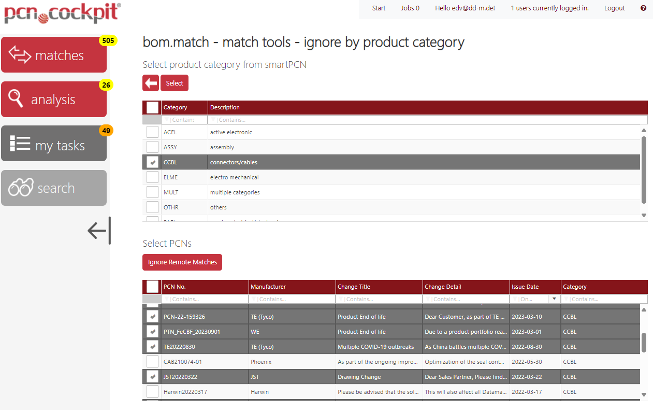Open the matches sidebar menu
653x410 pixels.
tap(54, 55)
